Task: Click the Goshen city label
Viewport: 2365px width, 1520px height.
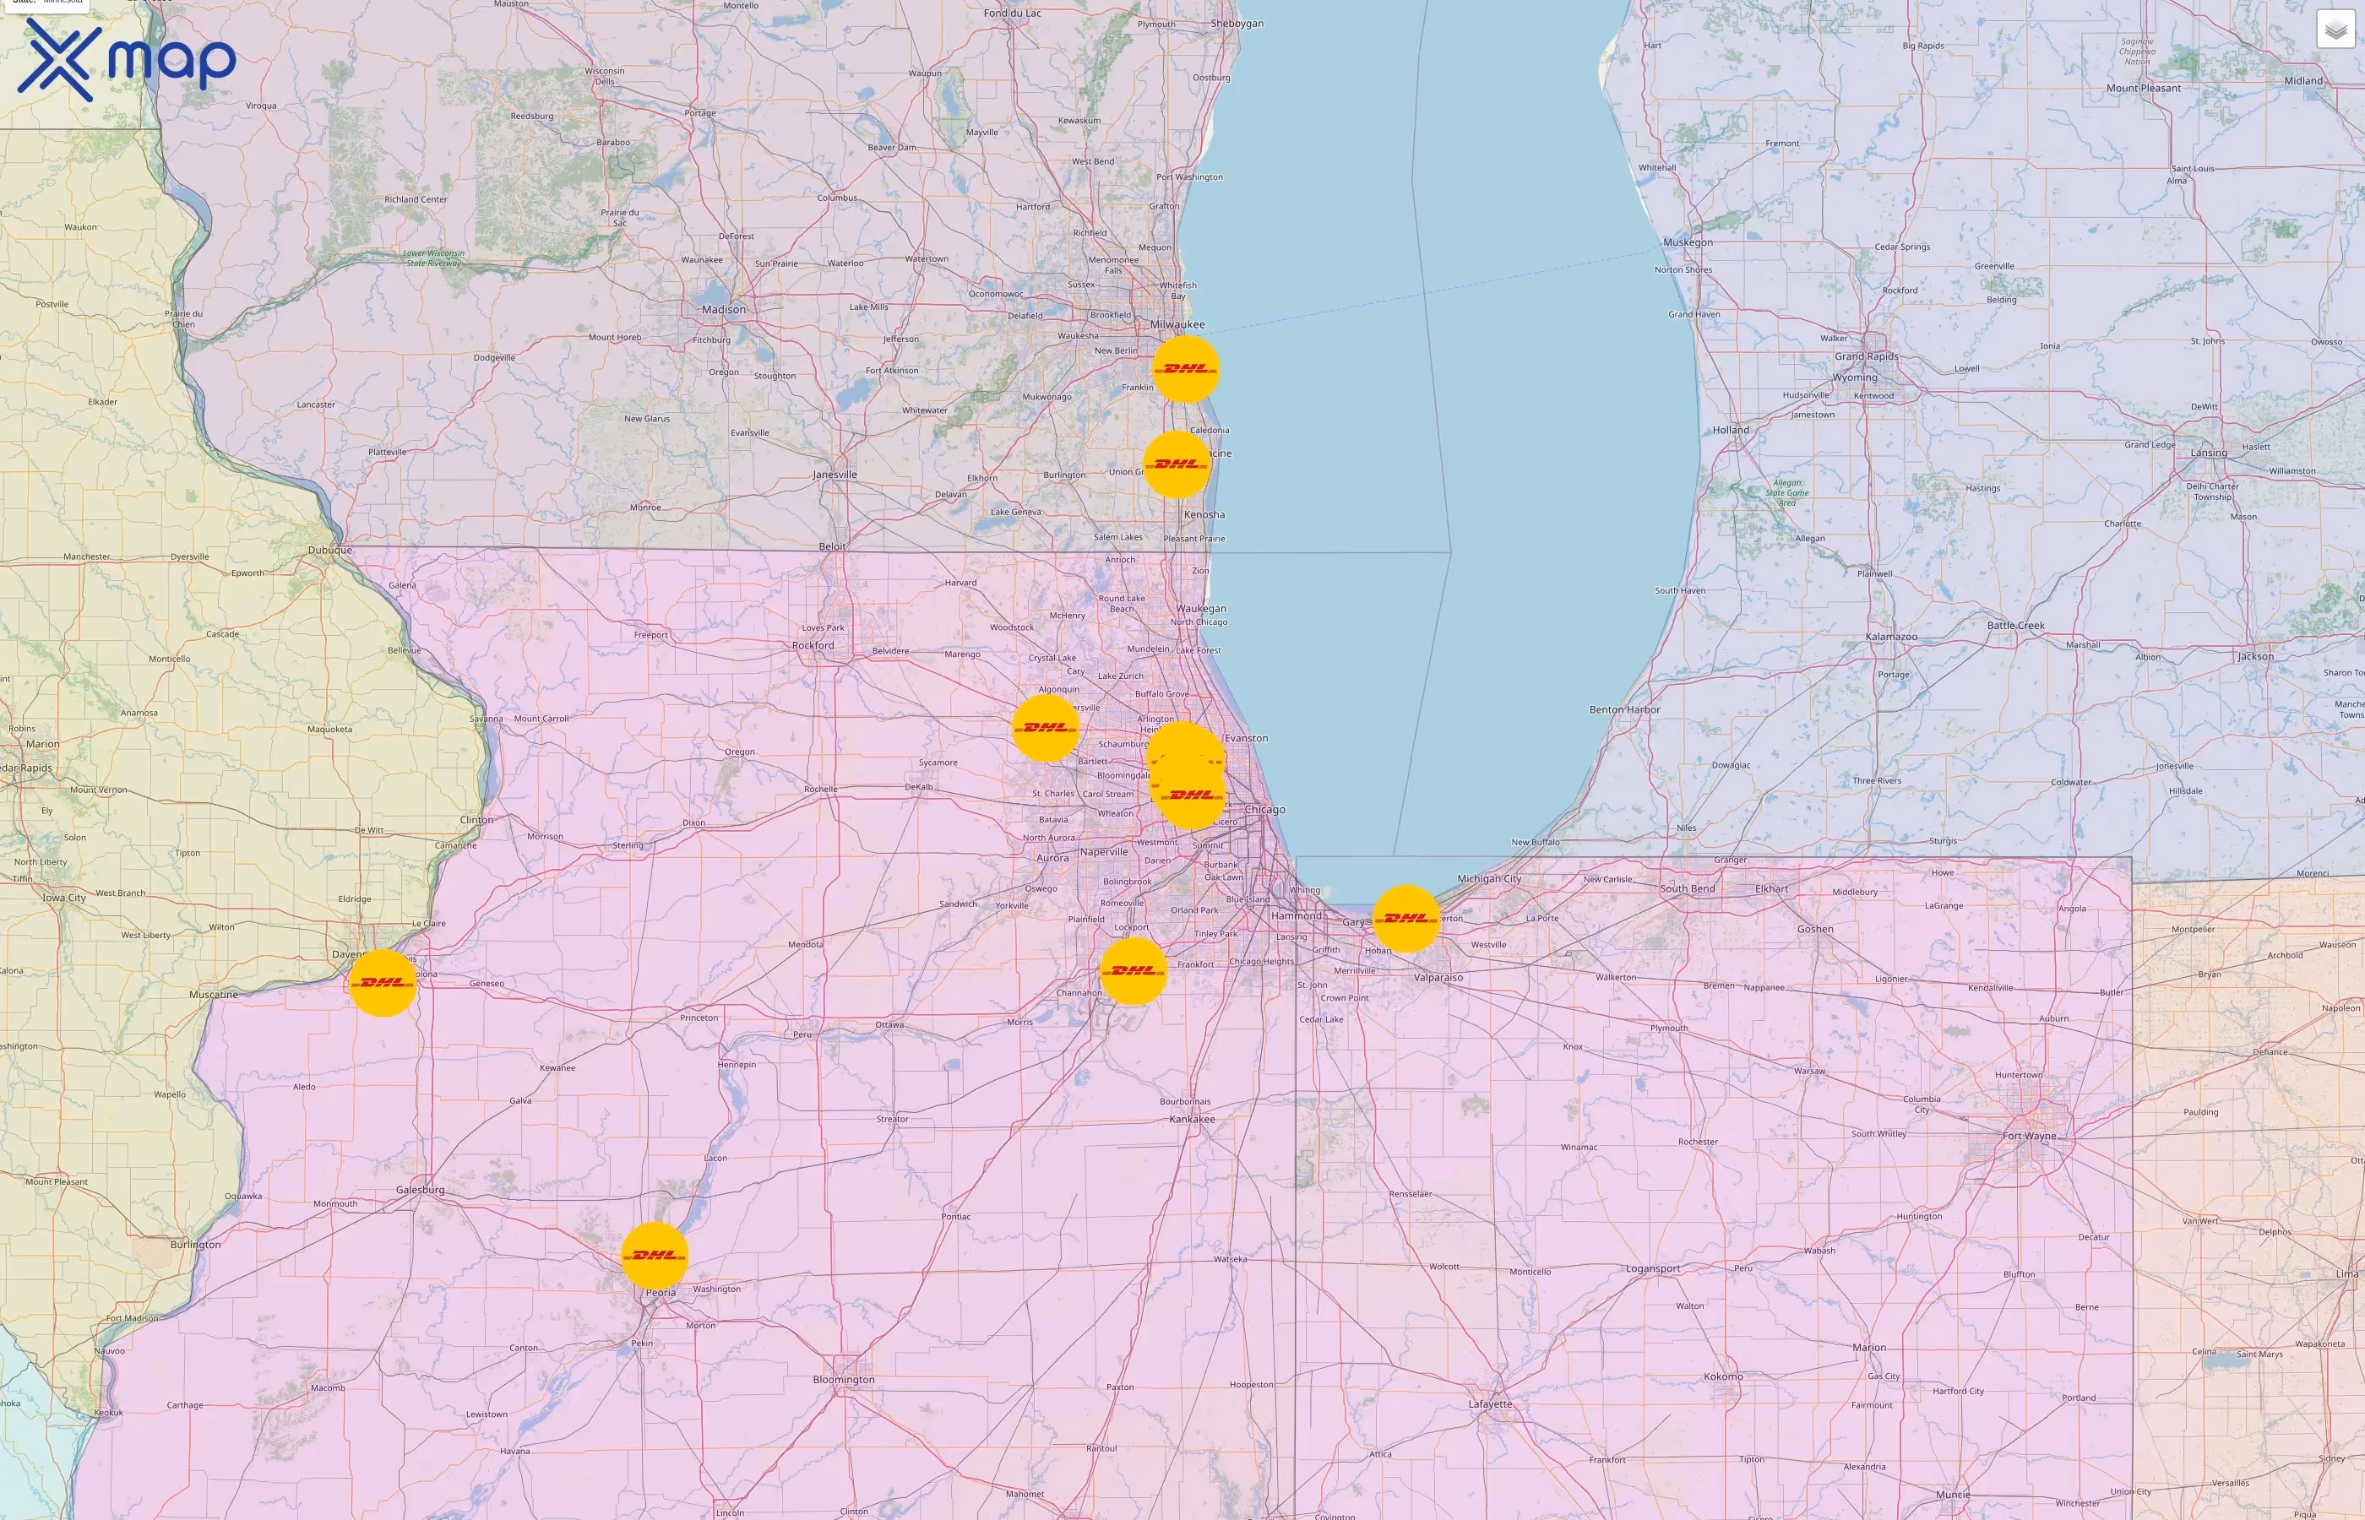Action: click(x=1815, y=929)
